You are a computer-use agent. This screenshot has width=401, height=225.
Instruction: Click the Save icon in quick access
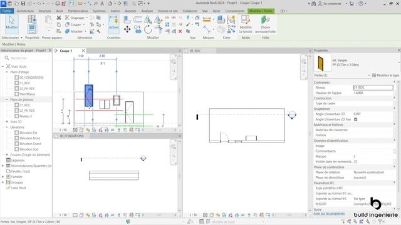click(23, 4)
